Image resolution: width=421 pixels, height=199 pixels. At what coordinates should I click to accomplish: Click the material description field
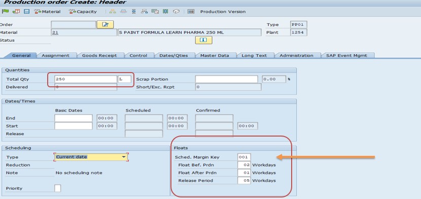tap(190, 32)
